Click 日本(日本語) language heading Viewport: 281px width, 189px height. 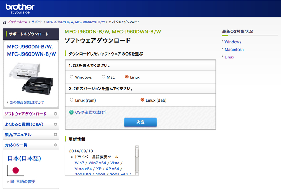(24, 158)
